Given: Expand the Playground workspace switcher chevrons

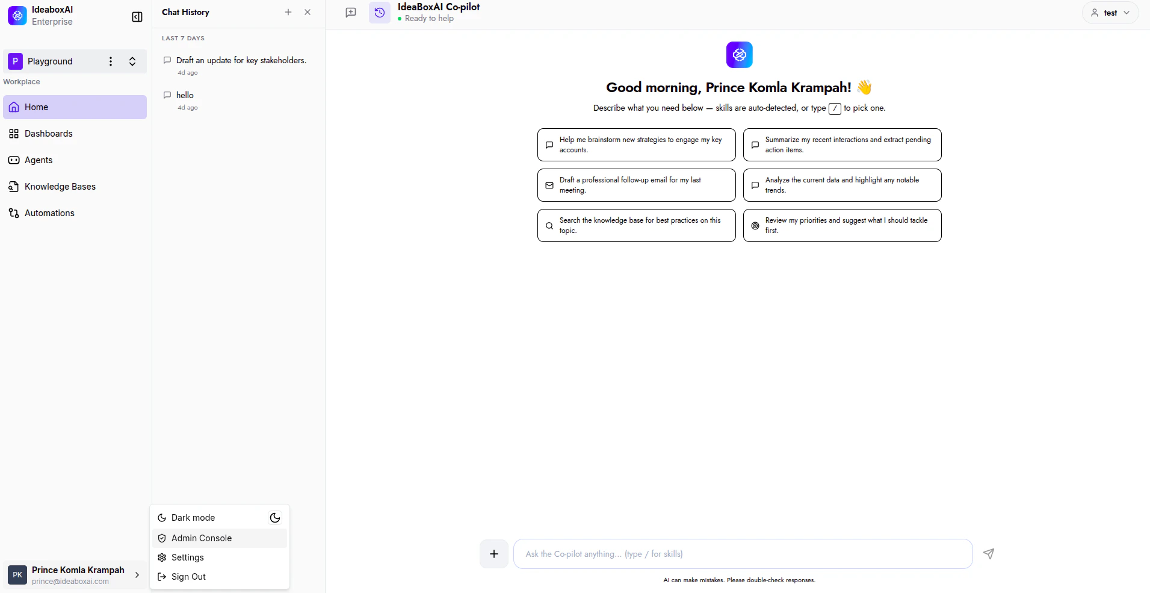Looking at the screenshot, I should click(132, 61).
